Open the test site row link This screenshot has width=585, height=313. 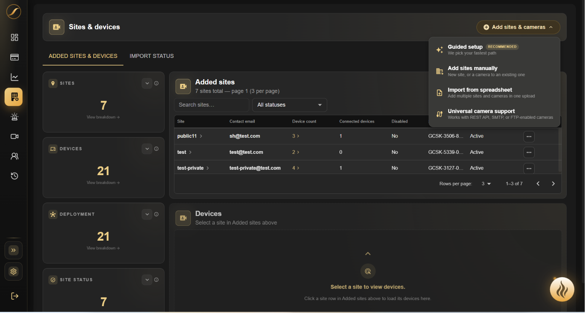(x=184, y=152)
